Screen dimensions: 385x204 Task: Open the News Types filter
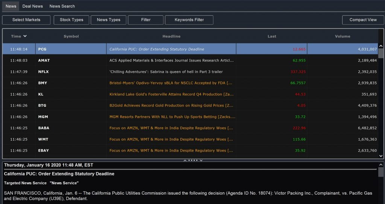109,20
